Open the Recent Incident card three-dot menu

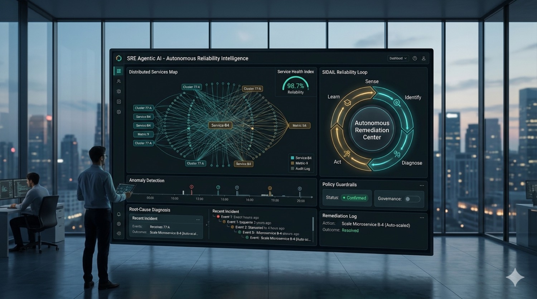[x=198, y=219]
